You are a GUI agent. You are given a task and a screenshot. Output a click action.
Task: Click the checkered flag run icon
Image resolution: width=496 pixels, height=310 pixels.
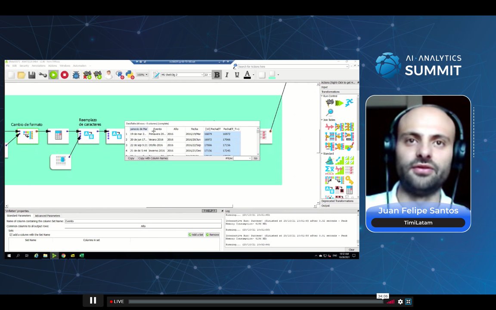pyautogui.click(x=98, y=75)
